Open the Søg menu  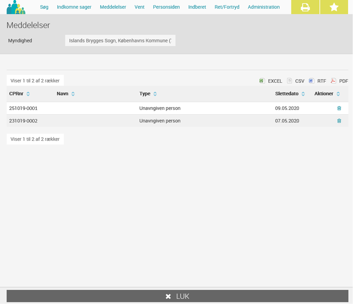[x=44, y=7]
